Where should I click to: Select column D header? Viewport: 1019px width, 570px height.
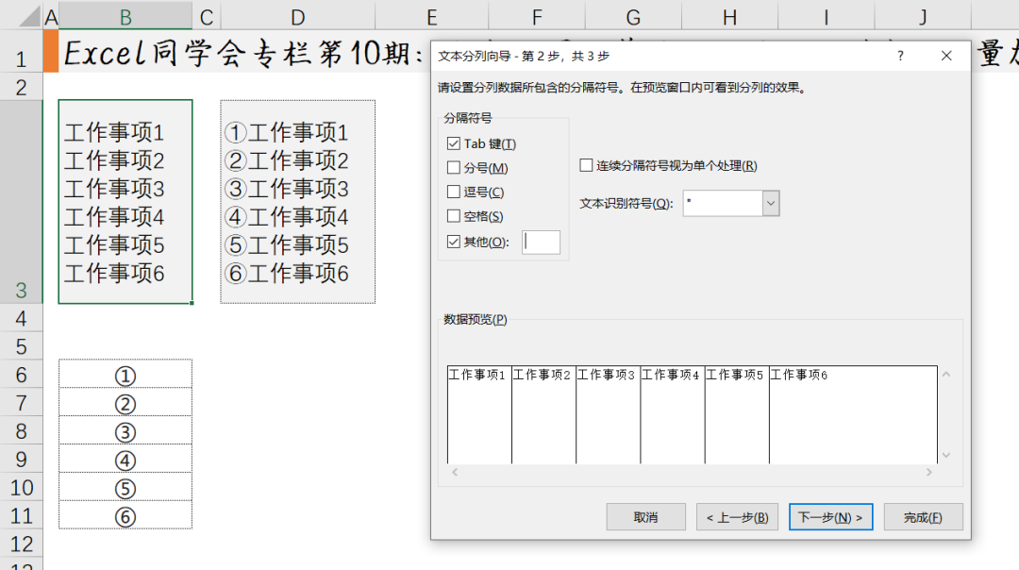(298, 16)
